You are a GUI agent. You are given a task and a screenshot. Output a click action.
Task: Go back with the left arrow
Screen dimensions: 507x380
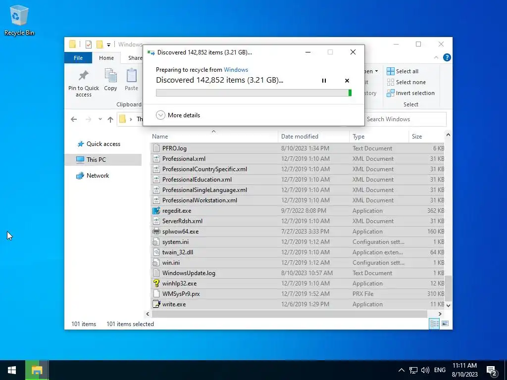(74, 119)
